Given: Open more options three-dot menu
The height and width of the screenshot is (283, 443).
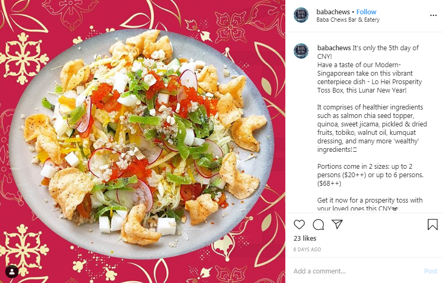Looking at the screenshot, I should click(x=433, y=15).
